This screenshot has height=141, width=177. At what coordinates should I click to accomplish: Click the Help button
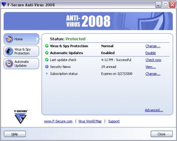click(15, 134)
